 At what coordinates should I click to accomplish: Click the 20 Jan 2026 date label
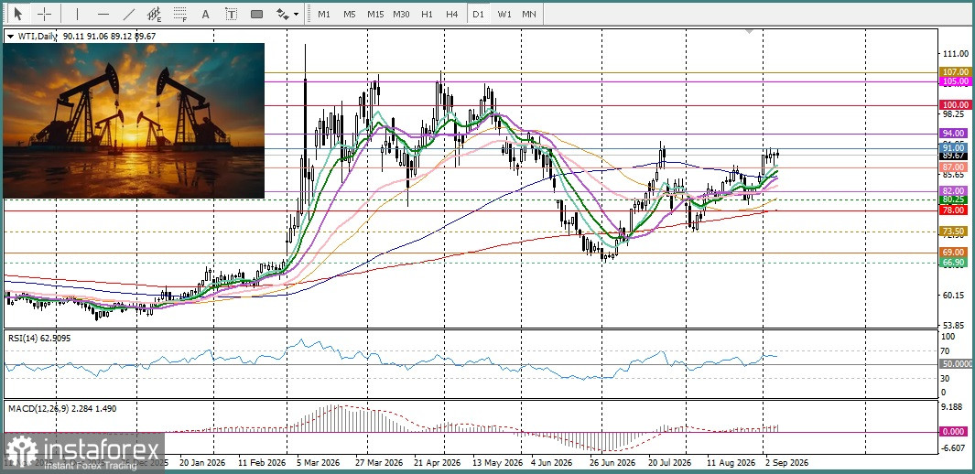(x=202, y=463)
